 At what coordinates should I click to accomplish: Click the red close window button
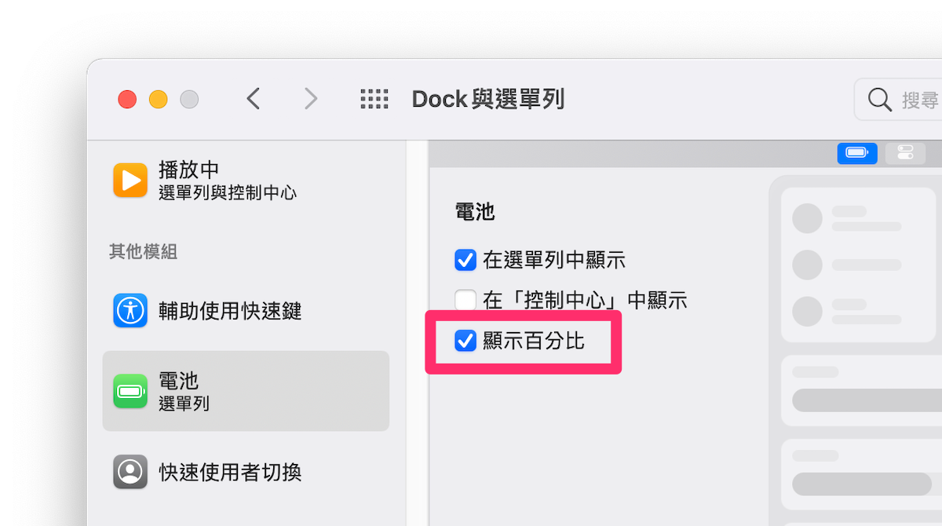(x=127, y=100)
